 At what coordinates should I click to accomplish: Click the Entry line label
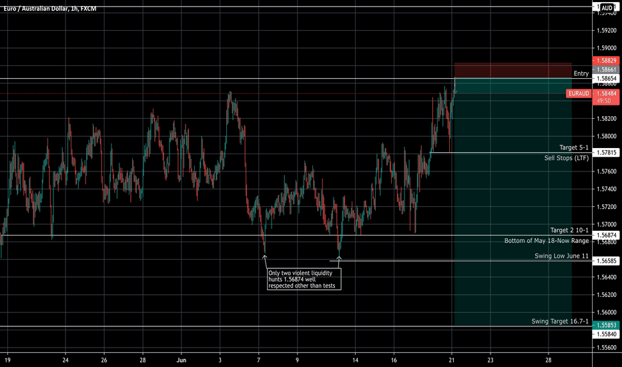pyautogui.click(x=581, y=73)
